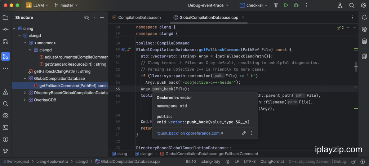Click the 65:10 caret position entry
Image resolution: width=369 pixels, height=166 pixels.
pyautogui.click(x=191, y=162)
